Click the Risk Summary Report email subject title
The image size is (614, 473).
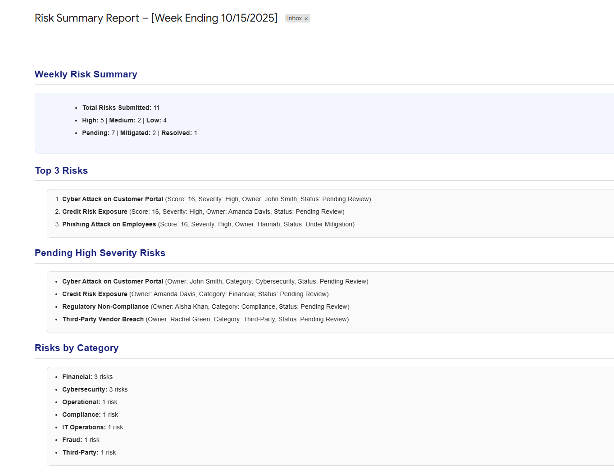156,18
